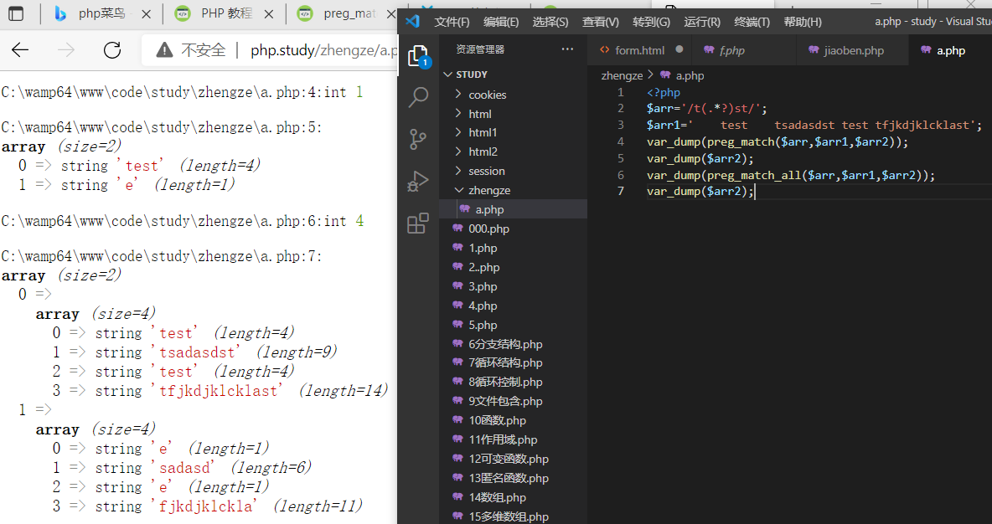Open the explorer panel more actions menu
The width and height of the screenshot is (992, 524).
point(567,49)
